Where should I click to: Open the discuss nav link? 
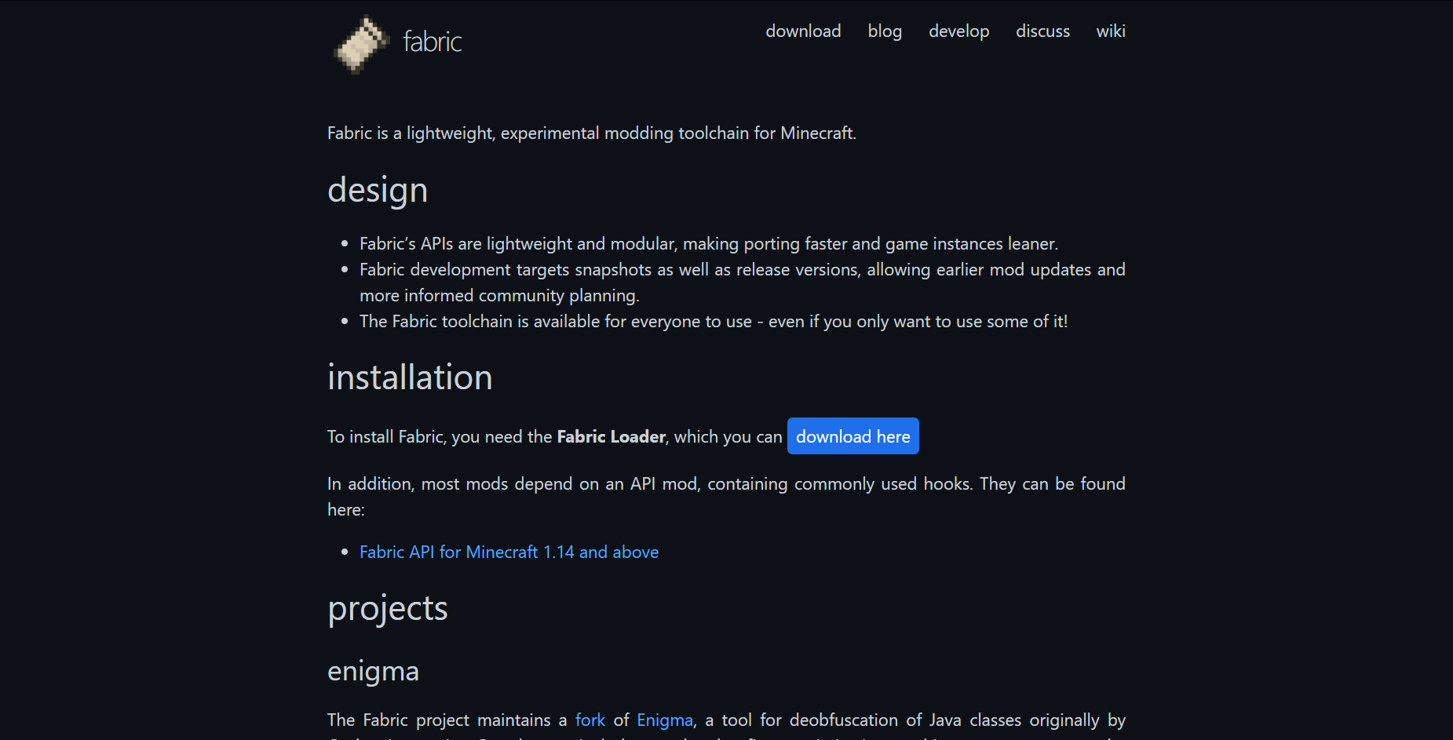click(x=1042, y=31)
